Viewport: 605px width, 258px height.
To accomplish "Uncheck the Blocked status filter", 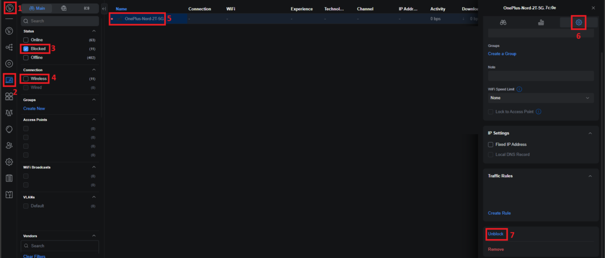I will [x=26, y=49].
